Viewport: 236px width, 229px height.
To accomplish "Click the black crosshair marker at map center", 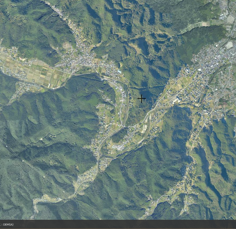I will pyautogui.click(x=142, y=99).
